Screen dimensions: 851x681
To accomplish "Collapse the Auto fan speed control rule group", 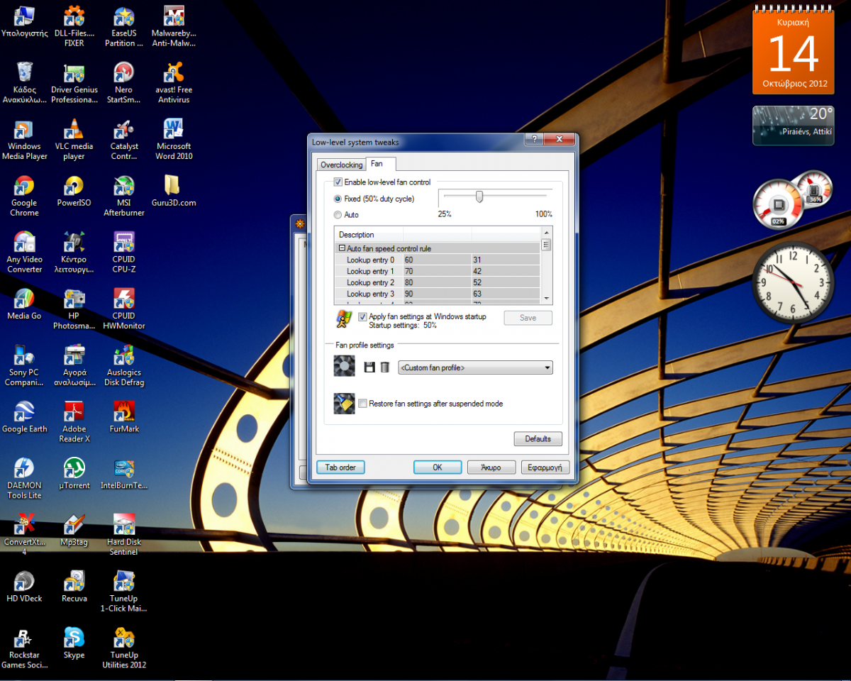I will click(x=342, y=248).
